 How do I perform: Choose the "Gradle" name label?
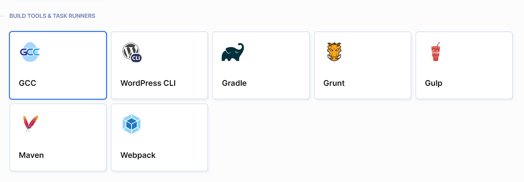pos(234,83)
